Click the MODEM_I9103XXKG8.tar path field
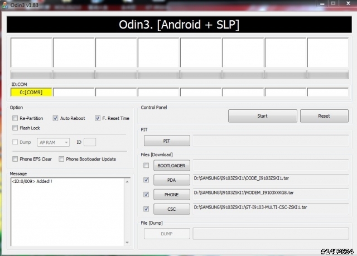This screenshot has width=357, height=256. (271, 195)
